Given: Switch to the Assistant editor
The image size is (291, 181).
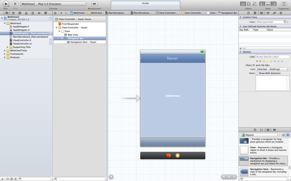Looking at the screenshot, I should 249,4.
